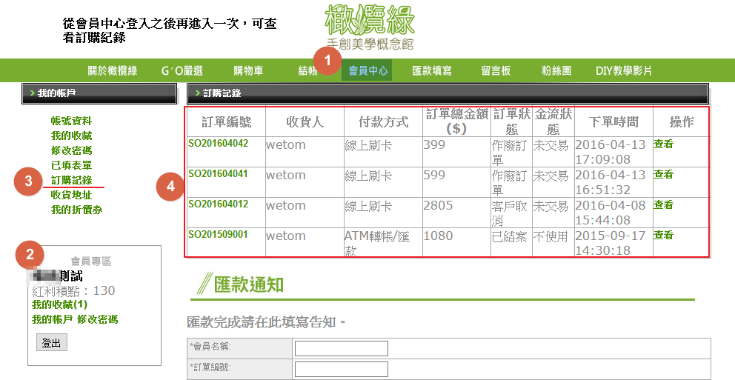This screenshot has height=380, width=735.
Task: Click the 橄欖綠 site logo
Action: (370, 27)
